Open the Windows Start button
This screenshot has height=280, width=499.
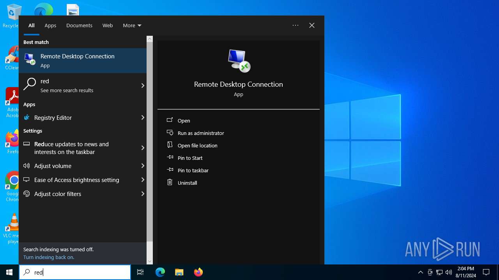(9, 272)
